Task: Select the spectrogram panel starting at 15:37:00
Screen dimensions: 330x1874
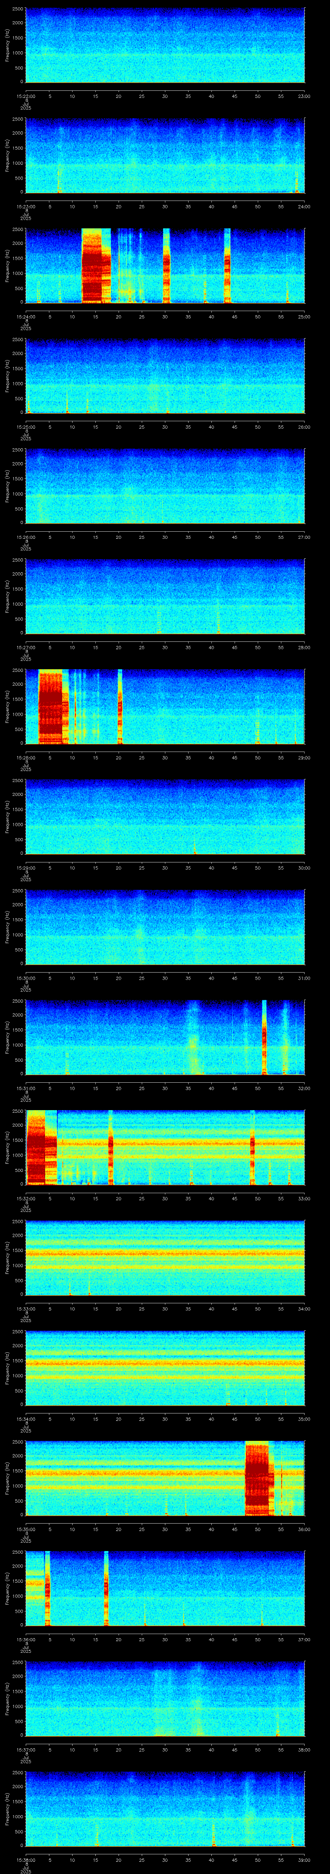Action: coord(165,1699)
